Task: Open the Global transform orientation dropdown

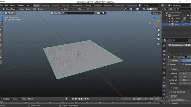Action: [x=66, y=9]
